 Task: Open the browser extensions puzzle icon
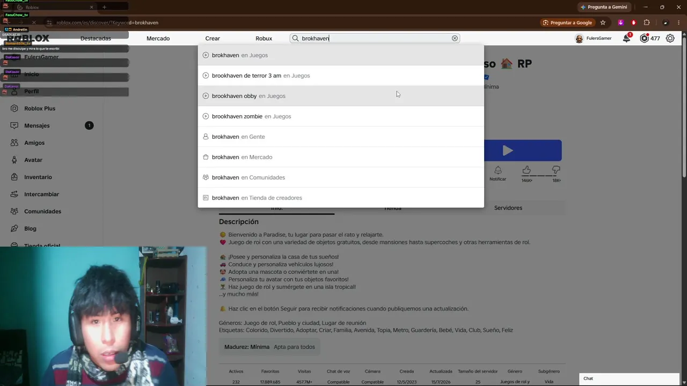pos(647,23)
